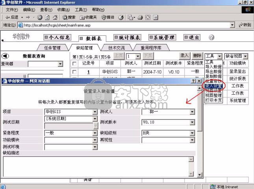Open the browser history icon
The width and height of the screenshot is (254, 189).
click(x=121, y=17)
